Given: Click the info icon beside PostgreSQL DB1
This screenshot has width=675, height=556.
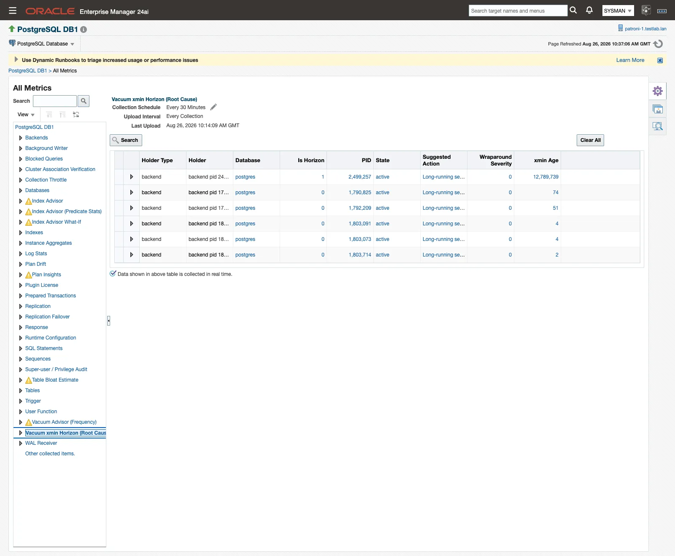Looking at the screenshot, I should point(84,29).
